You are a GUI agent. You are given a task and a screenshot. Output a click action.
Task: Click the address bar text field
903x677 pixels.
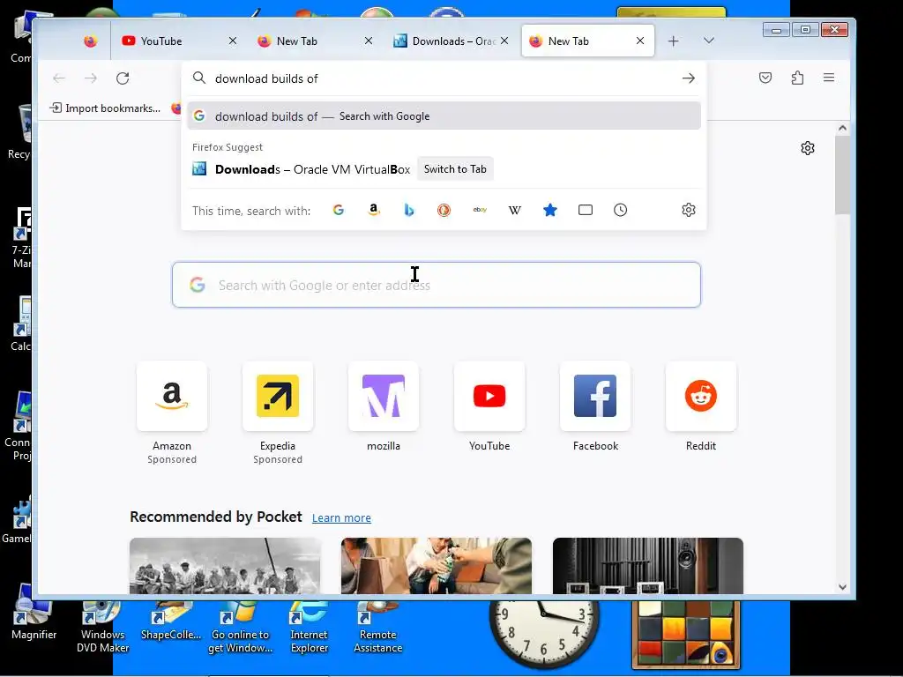pos(444,78)
